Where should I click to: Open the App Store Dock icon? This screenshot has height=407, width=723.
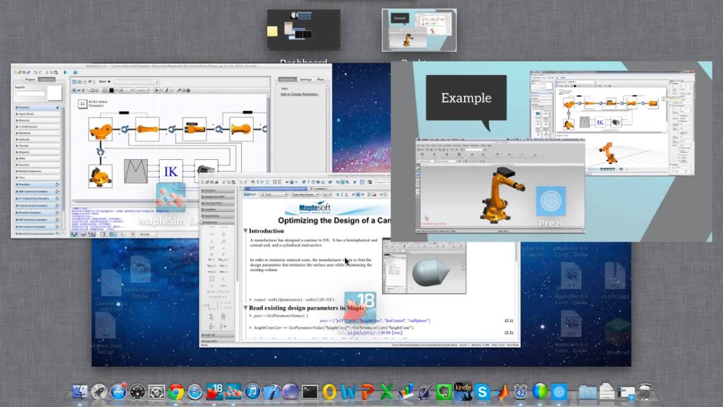click(119, 391)
